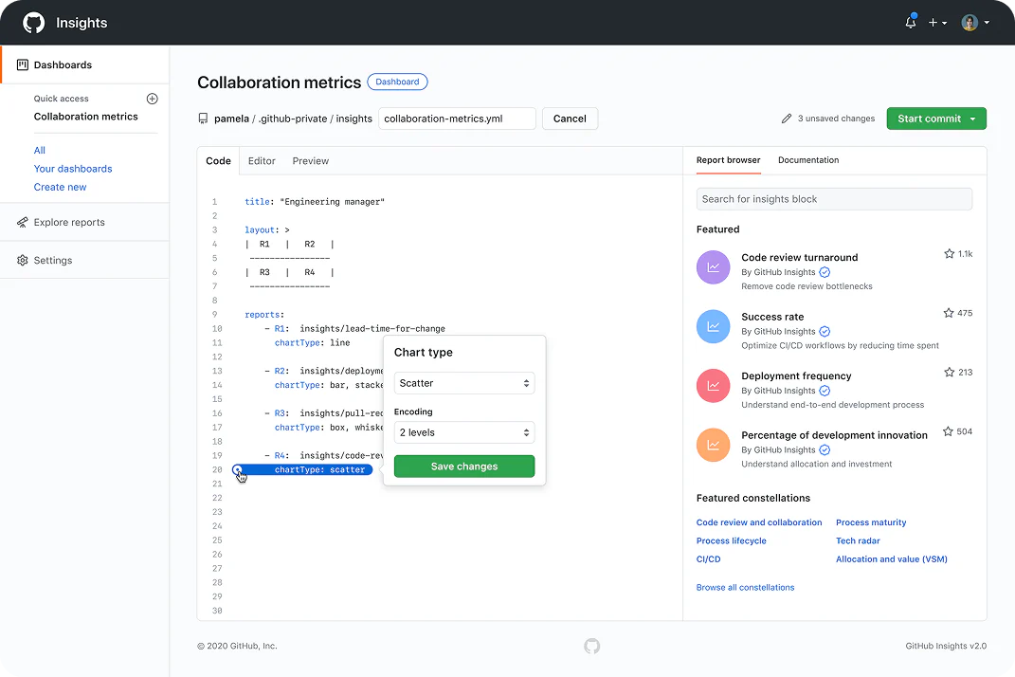Open Code review and collaboration constellation
Image resolution: width=1015 pixels, height=677 pixels.
[x=759, y=522]
